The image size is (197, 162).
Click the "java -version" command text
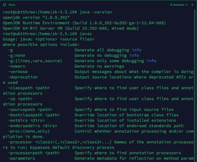[x=96, y=12]
